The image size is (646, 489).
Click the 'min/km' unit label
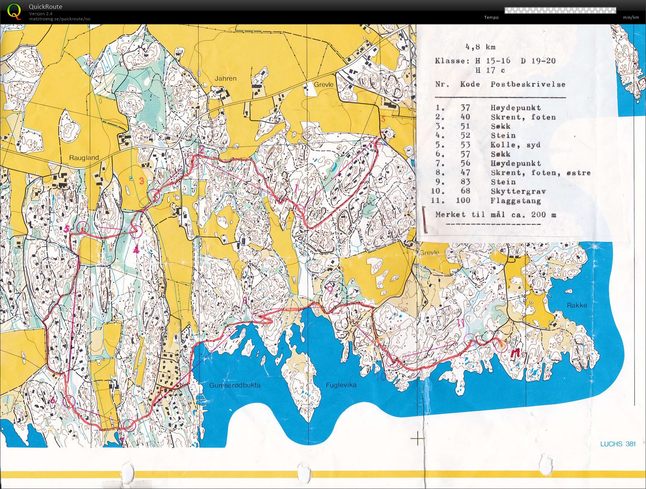(630, 17)
